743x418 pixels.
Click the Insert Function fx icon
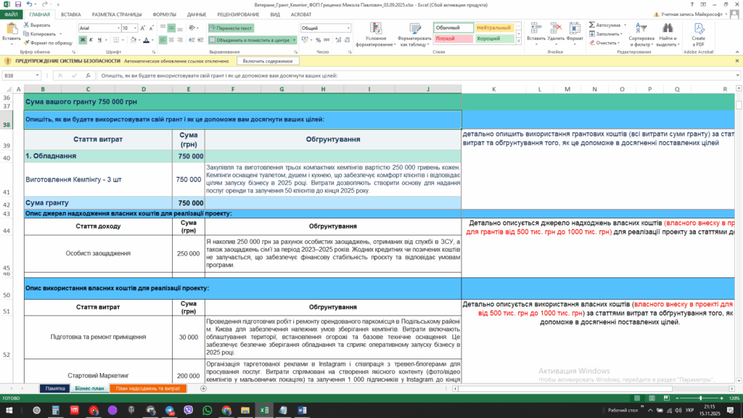point(88,75)
